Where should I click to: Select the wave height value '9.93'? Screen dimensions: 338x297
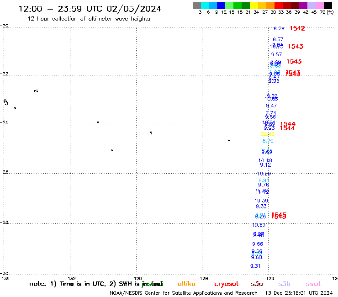pyautogui.click(x=269, y=128)
